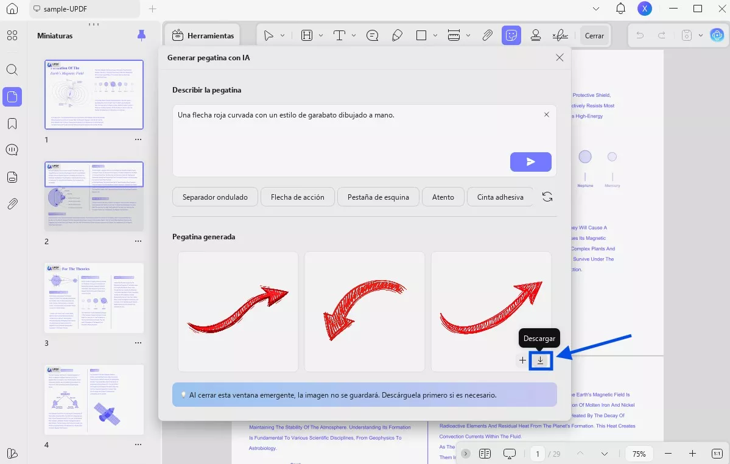The image size is (730, 464).
Task: Open the thumbnails panel icon in sidebar
Action: coord(12,97)
